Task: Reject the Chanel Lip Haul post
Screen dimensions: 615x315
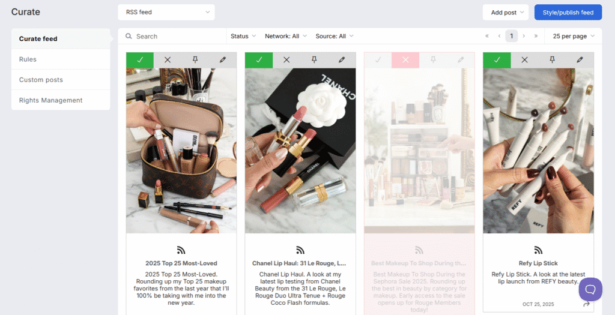Action: click(x=286, y=60)
